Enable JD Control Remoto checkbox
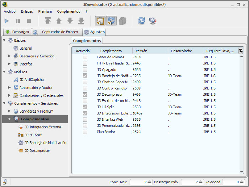 [x=85, y=88]
